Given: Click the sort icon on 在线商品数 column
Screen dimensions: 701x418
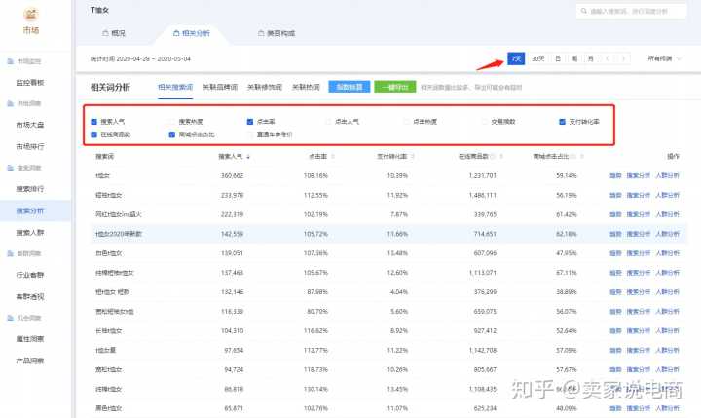Looking at the screenshot, I should [x=501, y=157].
